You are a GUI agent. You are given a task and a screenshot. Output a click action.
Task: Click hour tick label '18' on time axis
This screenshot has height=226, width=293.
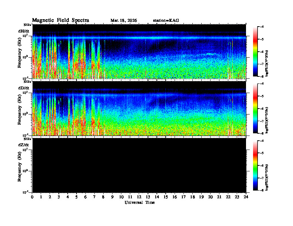[x=192, y=197]
